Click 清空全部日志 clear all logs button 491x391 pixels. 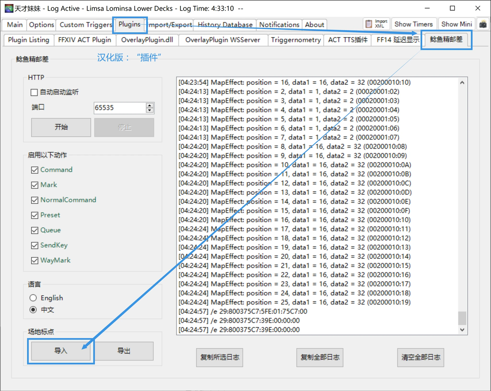point(421,358)
